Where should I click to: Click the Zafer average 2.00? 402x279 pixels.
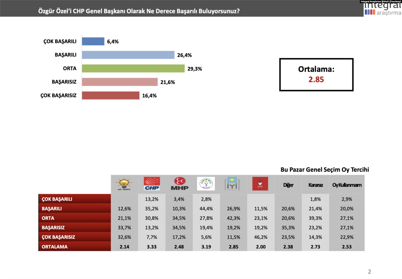coord(261,247)
